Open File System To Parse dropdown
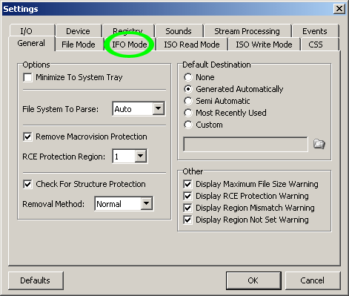Screen dimensions: 349x296 click(x=158, y=108)
